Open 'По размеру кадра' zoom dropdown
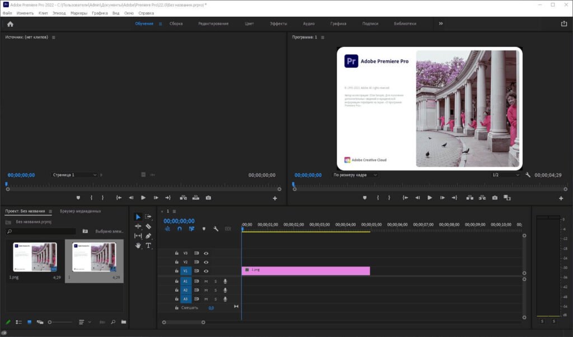This screenshot has height=337, width=573. click(354, 175)
